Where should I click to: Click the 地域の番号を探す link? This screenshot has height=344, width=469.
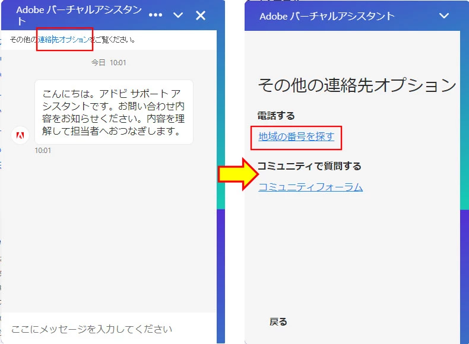pos(296,136)
